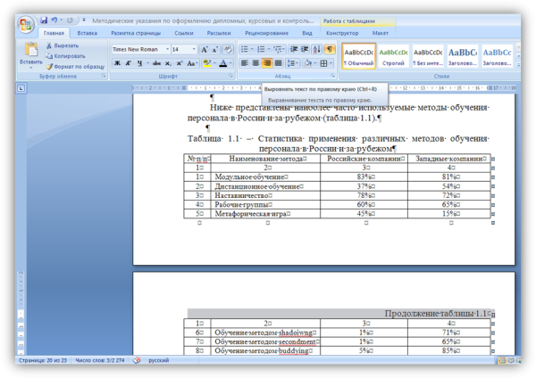Toggle subscript formatting
536x378 pixels.
(x=167, y=63)
